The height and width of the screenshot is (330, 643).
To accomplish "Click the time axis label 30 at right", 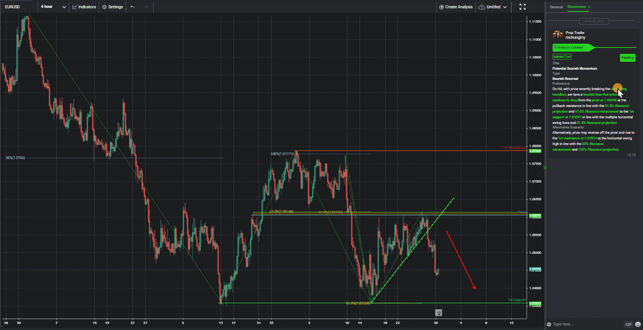I will pos(436,323).
